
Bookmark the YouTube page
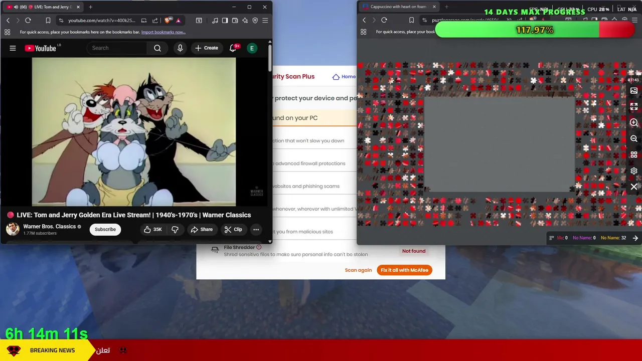coord(48,21)
